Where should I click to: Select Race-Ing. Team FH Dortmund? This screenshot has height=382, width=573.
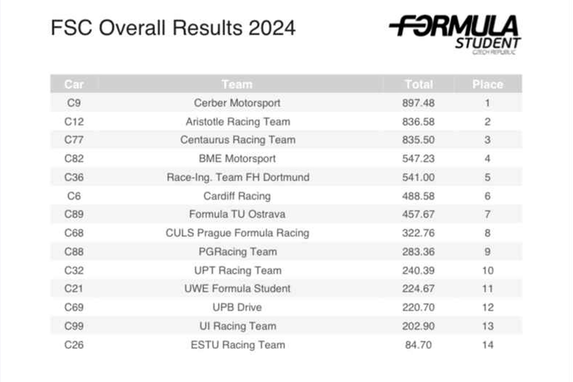[238, 177]
